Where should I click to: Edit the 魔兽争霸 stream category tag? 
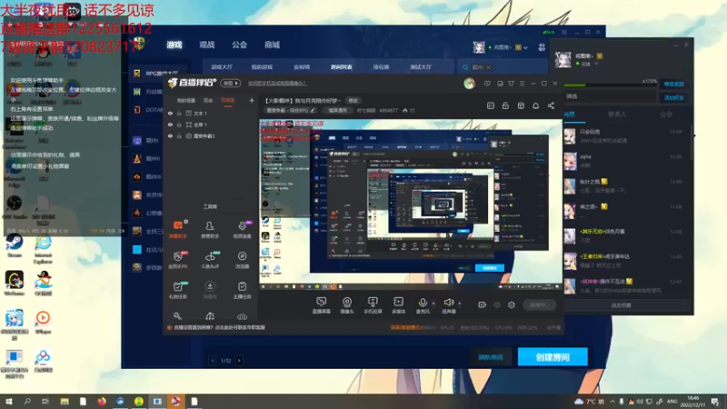291,110
